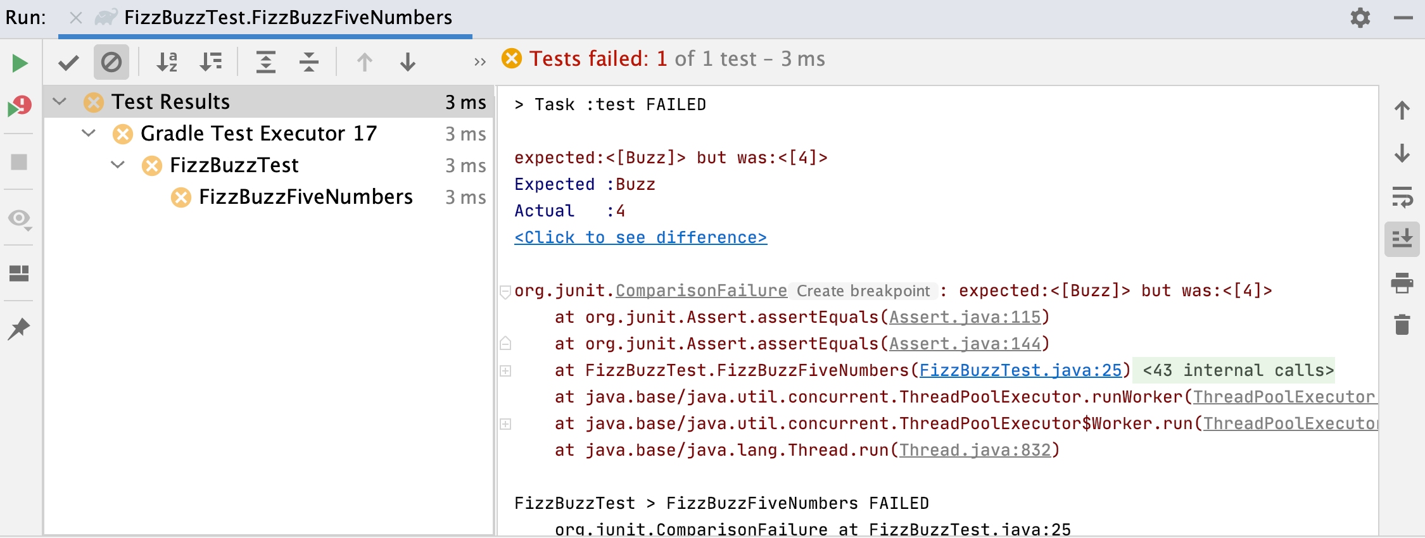
Task: Toggle soft-wrap in console output
Action: coord(1402,197)
